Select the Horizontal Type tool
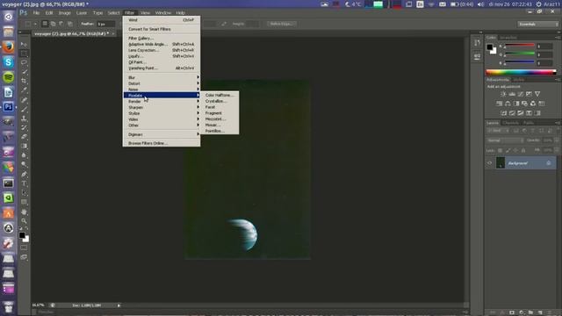This screenshot has width=562, height=316. click(x=24, y=183)
